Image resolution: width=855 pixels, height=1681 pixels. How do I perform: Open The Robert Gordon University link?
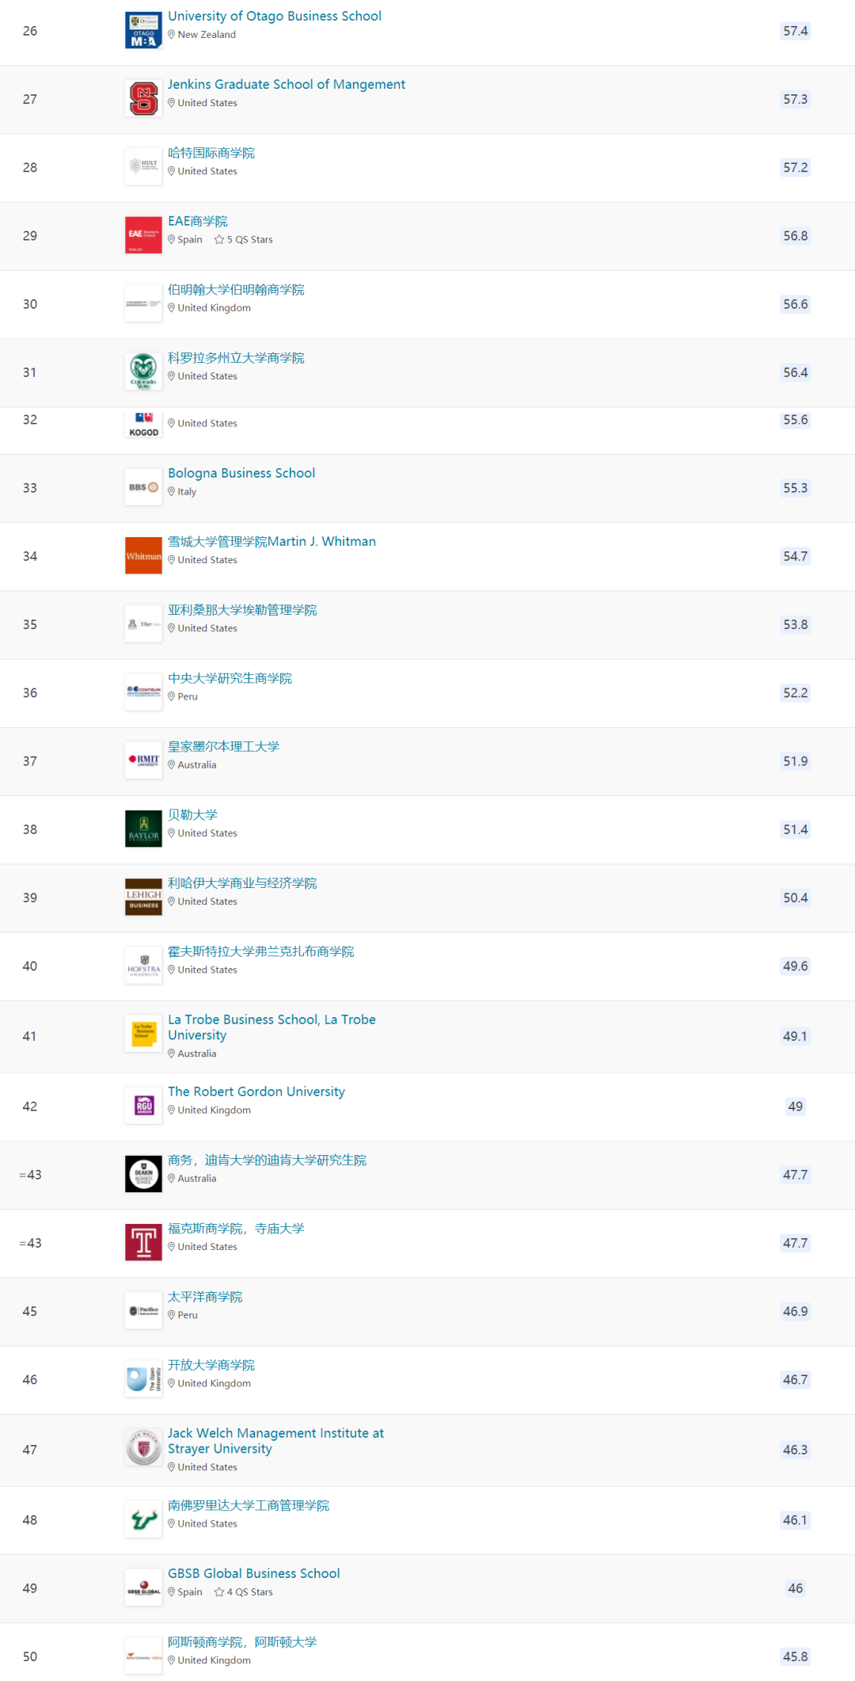pyautogui.click(x=256, y=1092)
